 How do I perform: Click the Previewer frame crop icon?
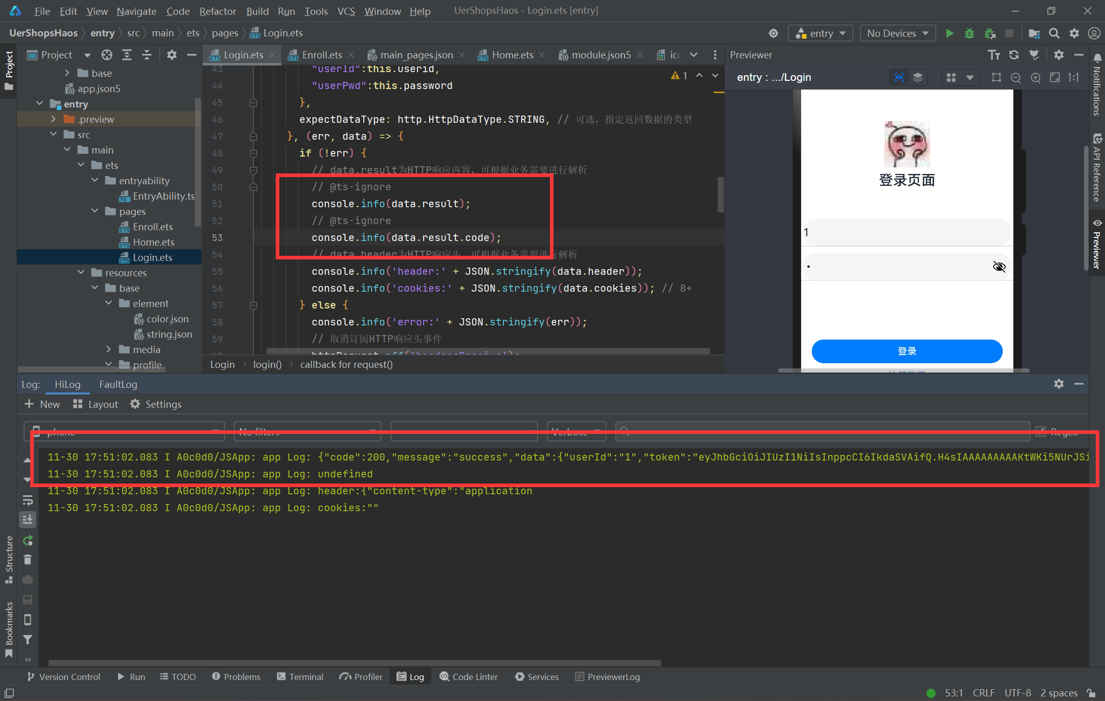pyautogui.click(x=996, y=77)
